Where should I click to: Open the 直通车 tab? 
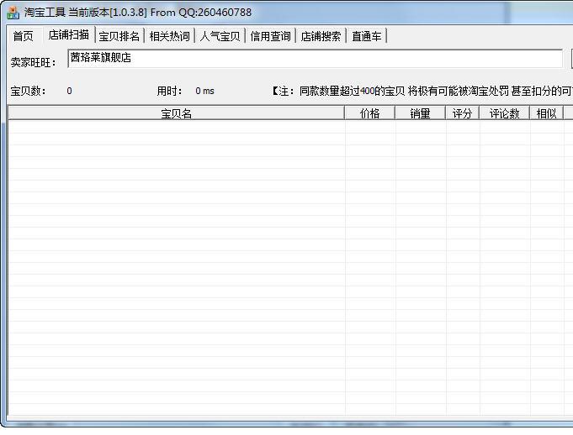click(x=368, y=36)
